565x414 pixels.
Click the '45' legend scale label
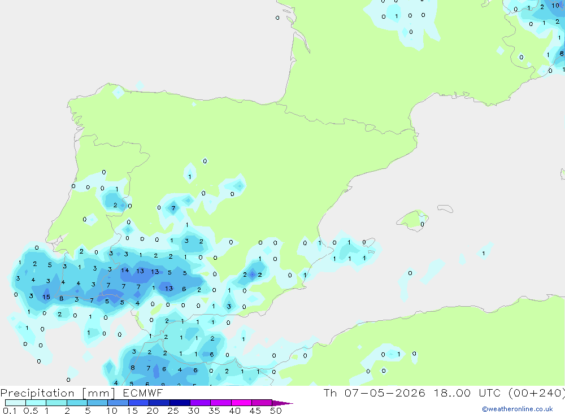pyautogui.click(x=255, y=411)
